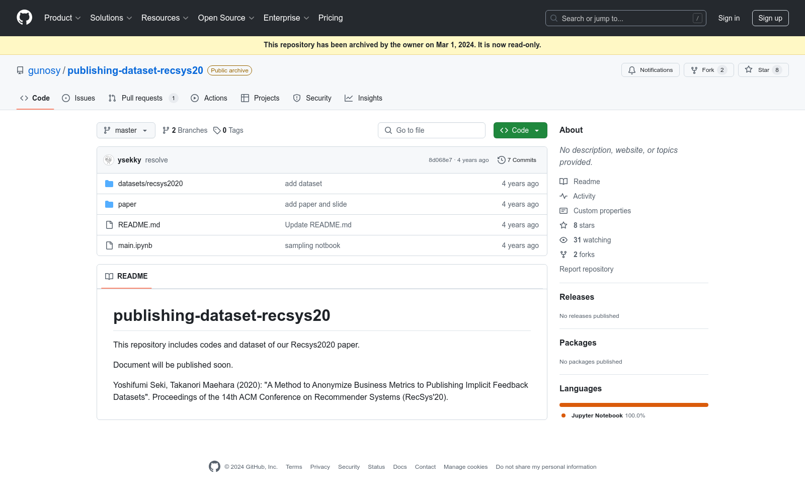The height and width of the screenshot is (503, 805).
Task: Expand the Solutions menu
Action: 111,18
